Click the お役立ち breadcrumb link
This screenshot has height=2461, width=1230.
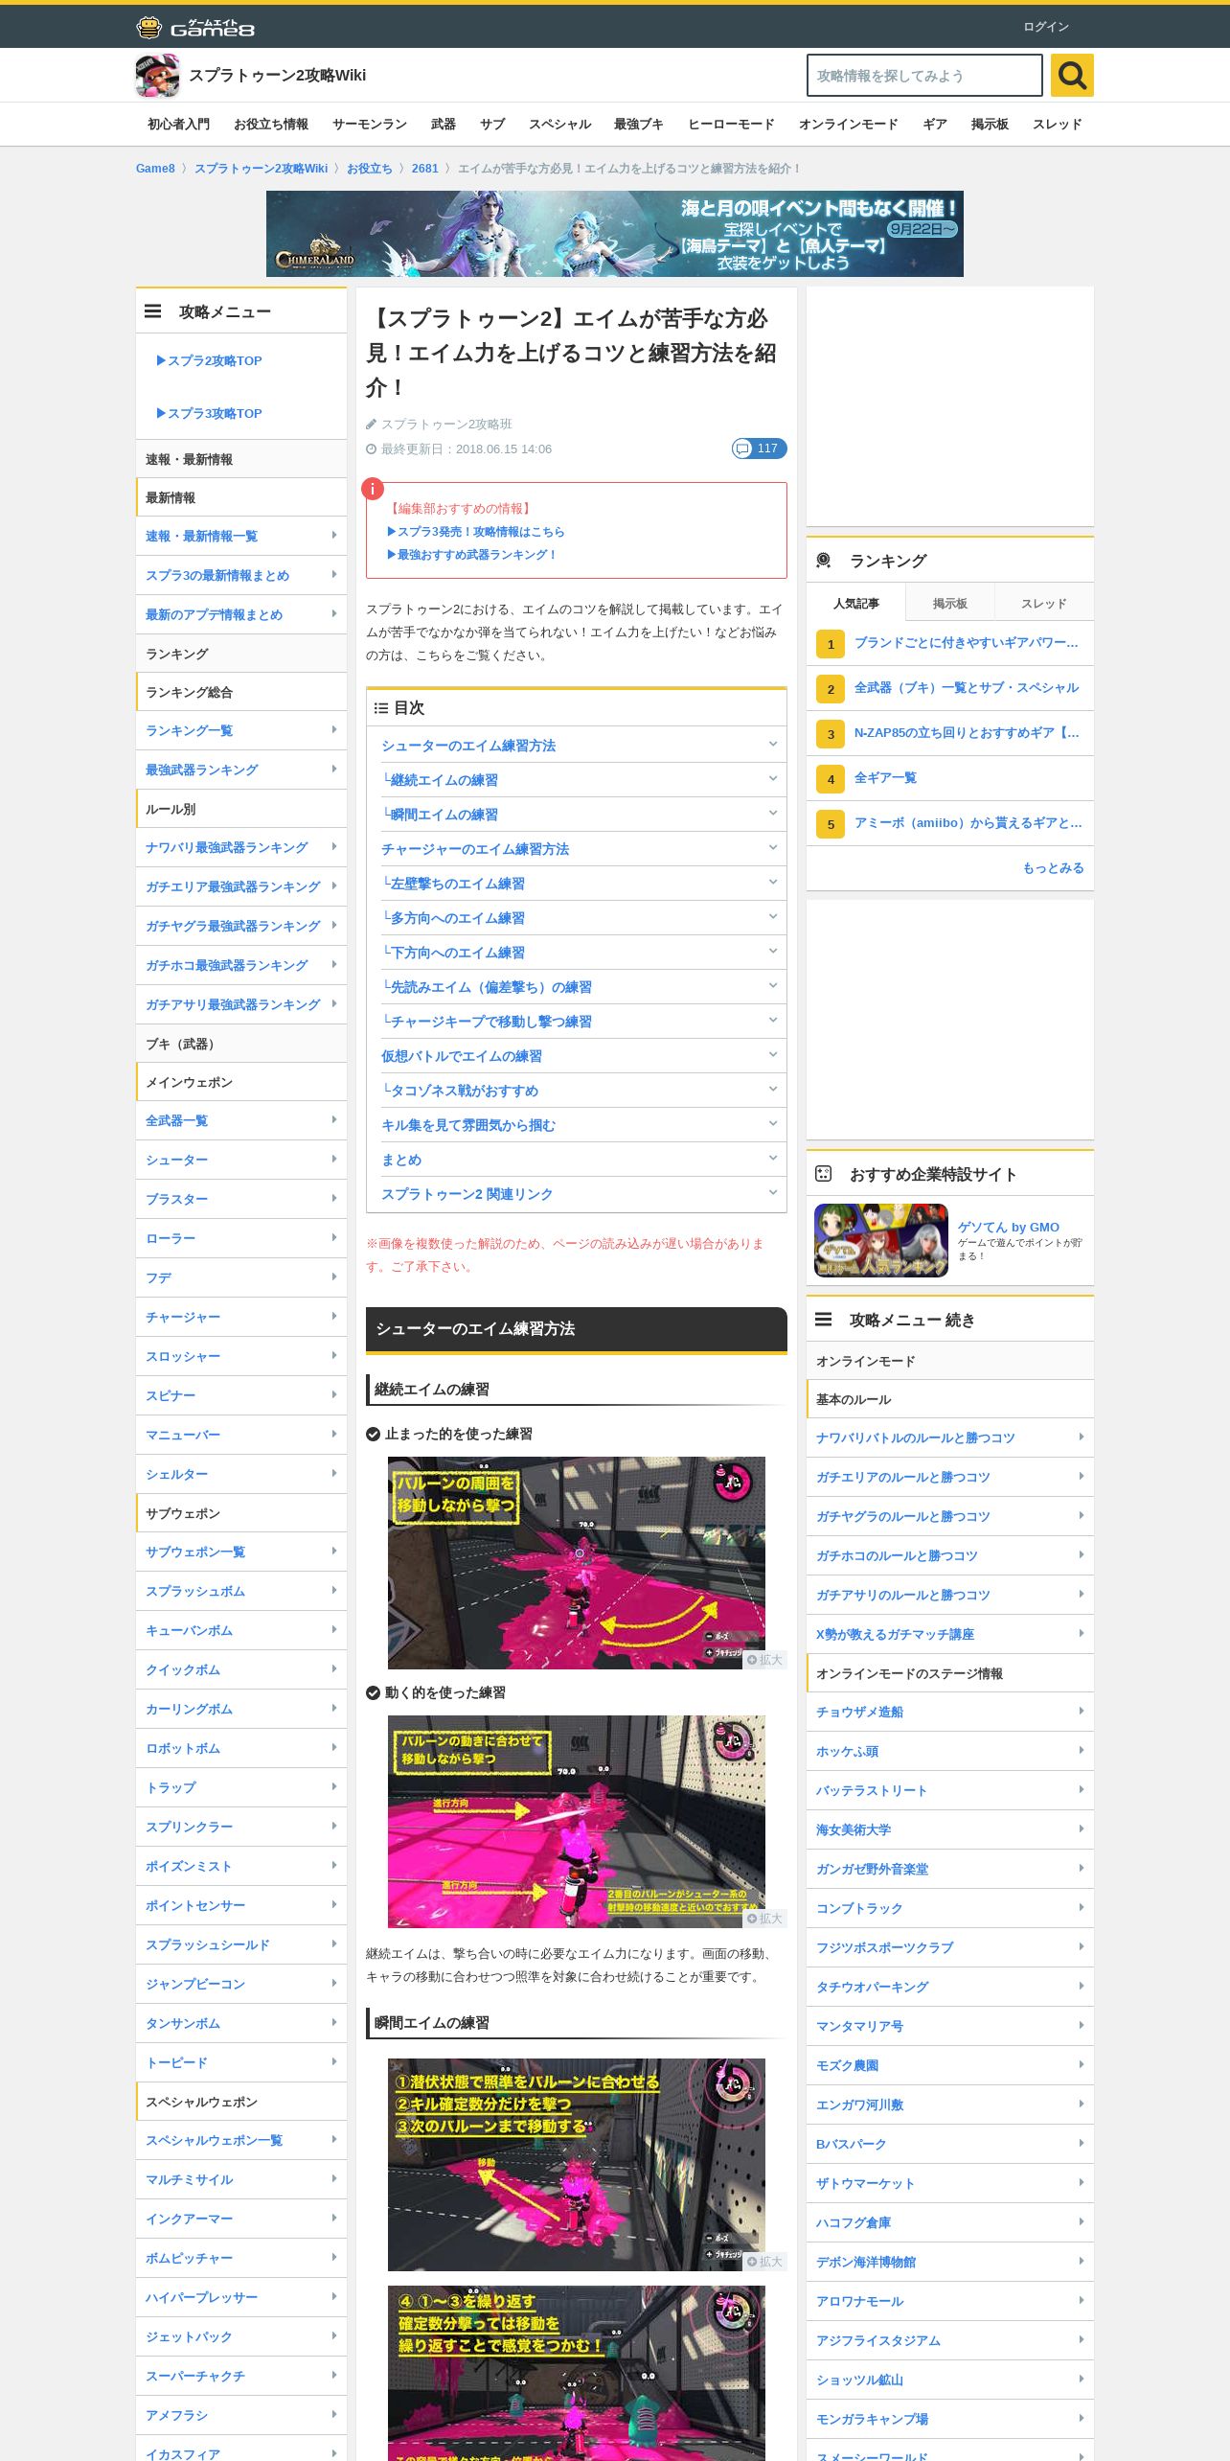pyautogui.click(x=370, y=169)
